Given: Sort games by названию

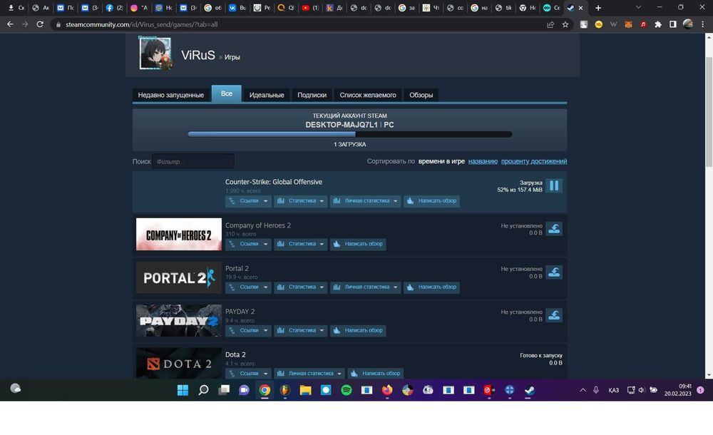Looking at the screenshot, I should 483,161.
